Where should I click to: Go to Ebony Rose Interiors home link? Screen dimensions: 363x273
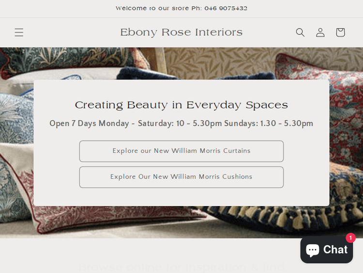181,32
